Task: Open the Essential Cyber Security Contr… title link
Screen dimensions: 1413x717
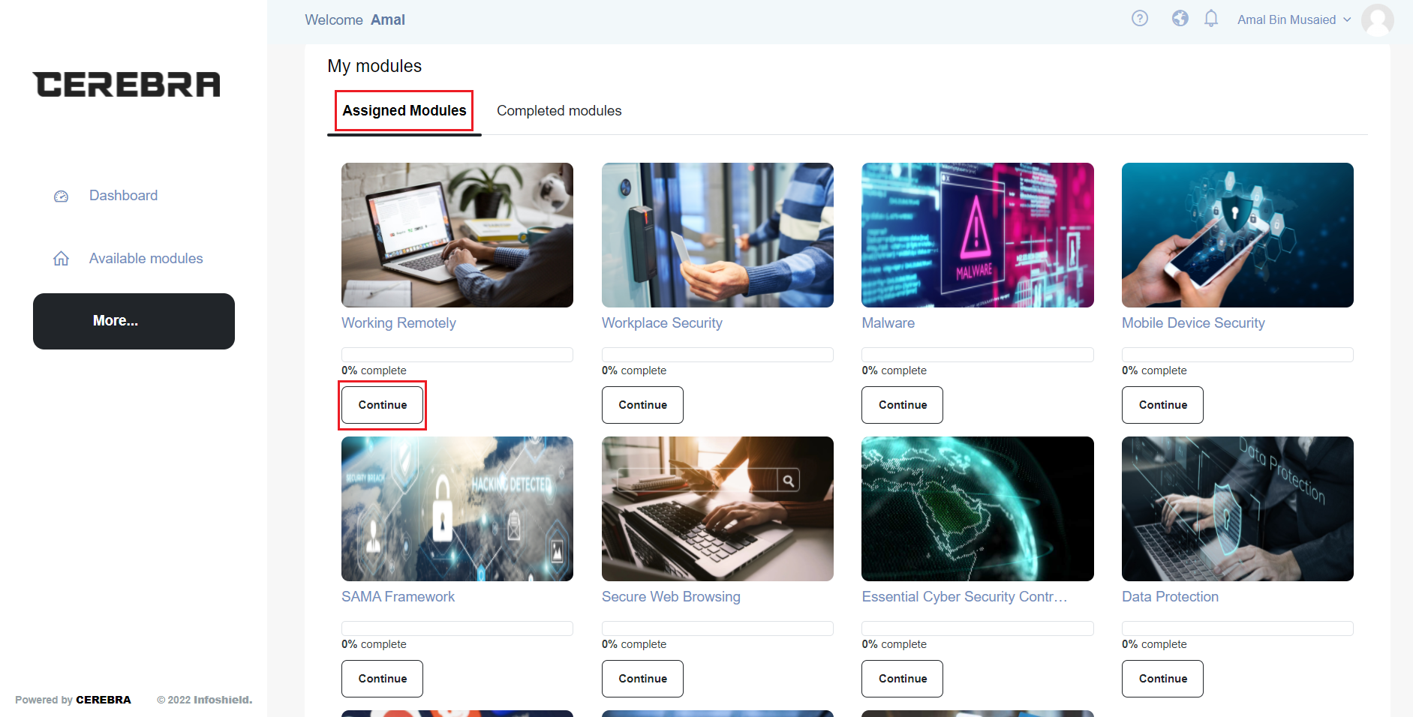Action: tap(964, 597)
